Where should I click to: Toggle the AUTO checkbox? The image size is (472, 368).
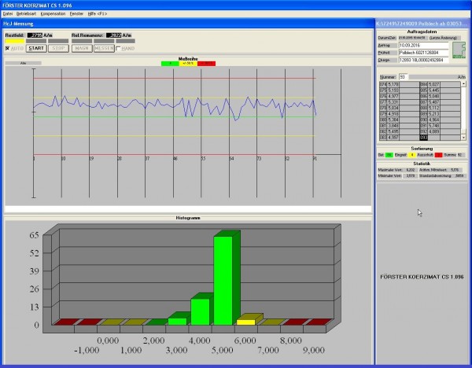[x=8, y=49]
